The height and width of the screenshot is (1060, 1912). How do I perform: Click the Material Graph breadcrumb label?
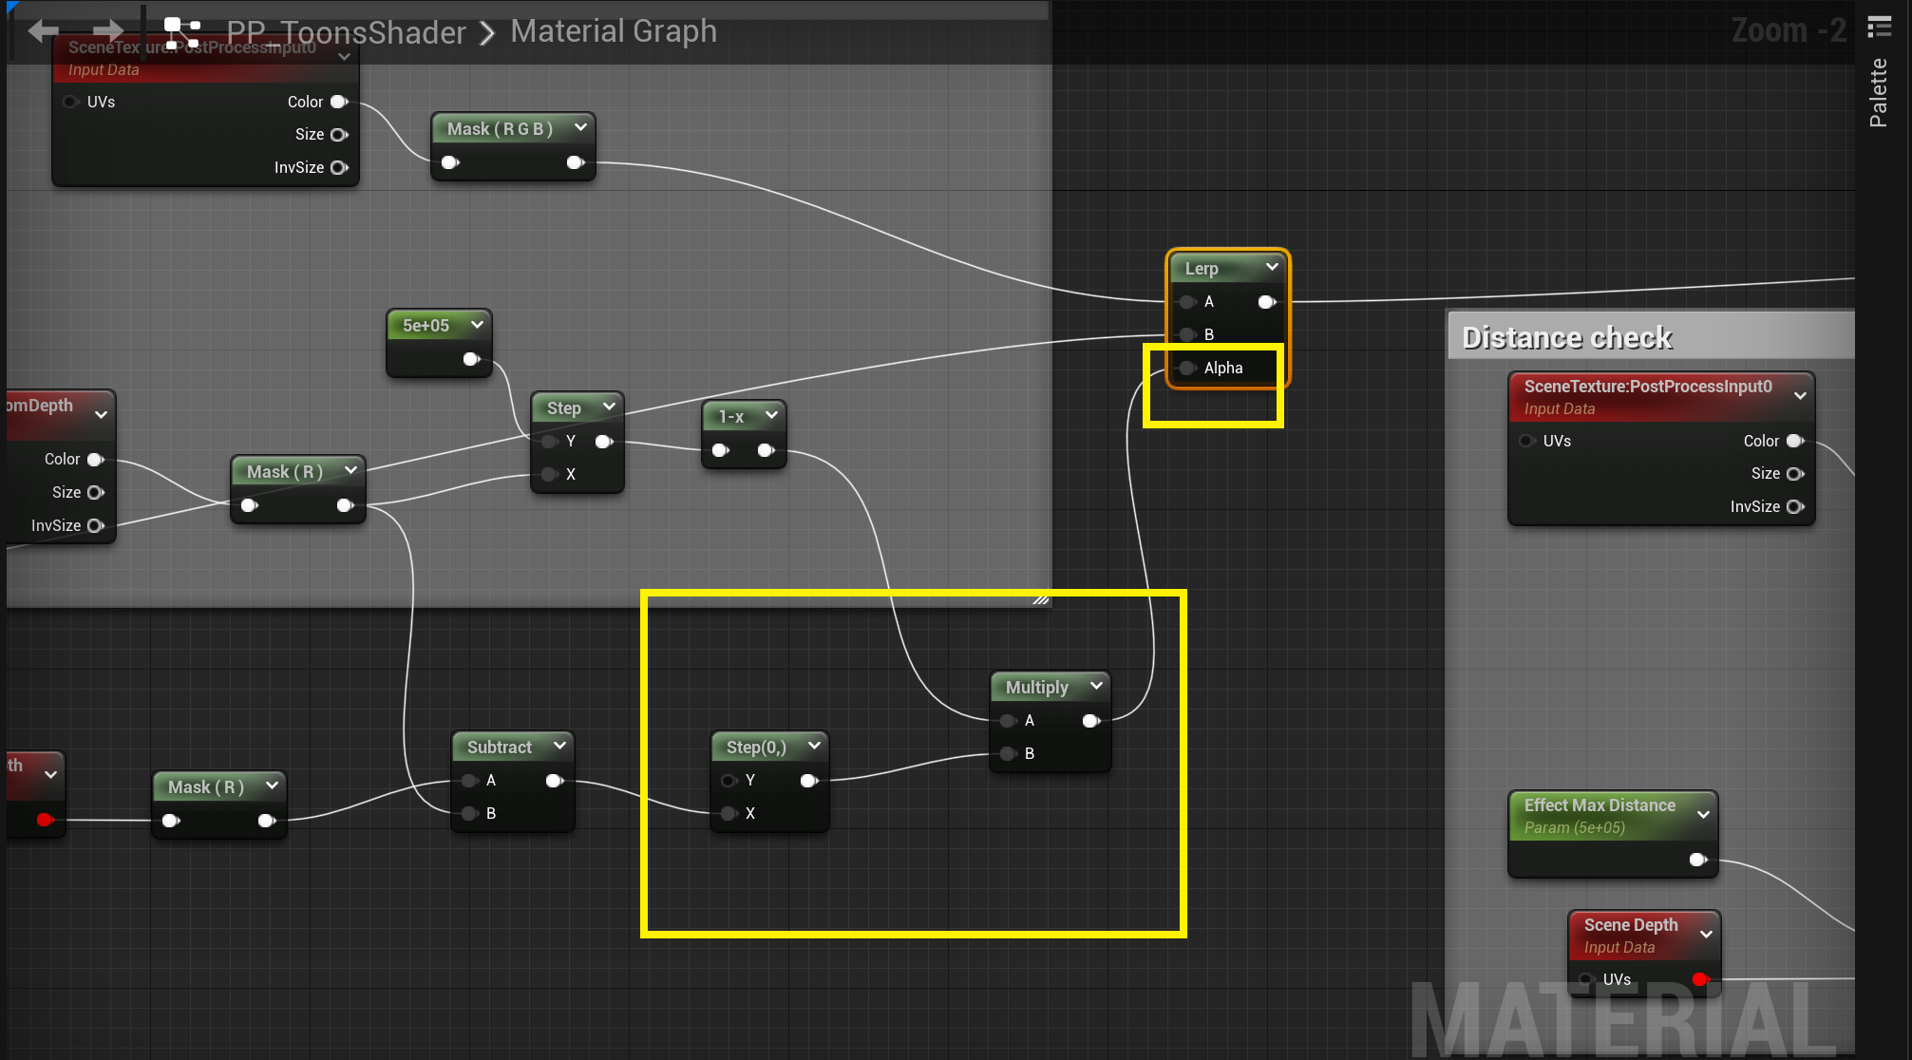[614, 31]
